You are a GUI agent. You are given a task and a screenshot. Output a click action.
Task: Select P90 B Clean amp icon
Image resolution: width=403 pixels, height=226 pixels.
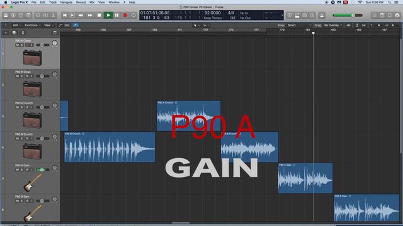[32, 89]
